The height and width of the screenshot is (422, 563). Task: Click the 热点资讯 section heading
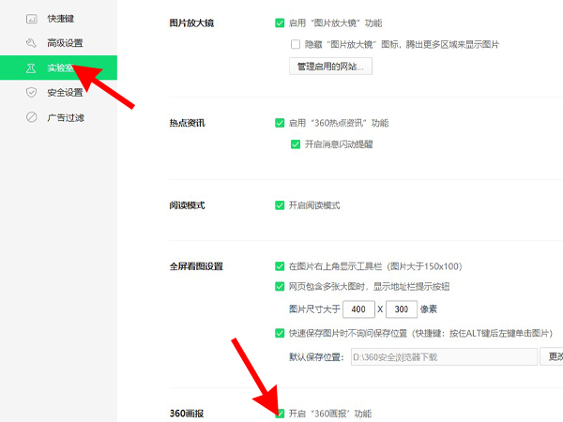[x=187, y=123]
